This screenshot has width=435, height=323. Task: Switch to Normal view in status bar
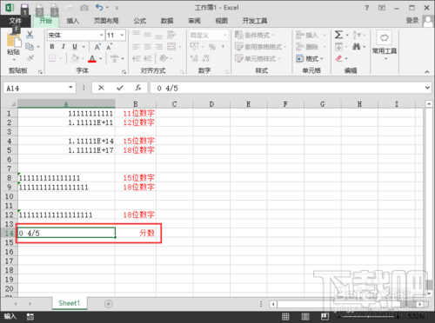coord(285,317)
